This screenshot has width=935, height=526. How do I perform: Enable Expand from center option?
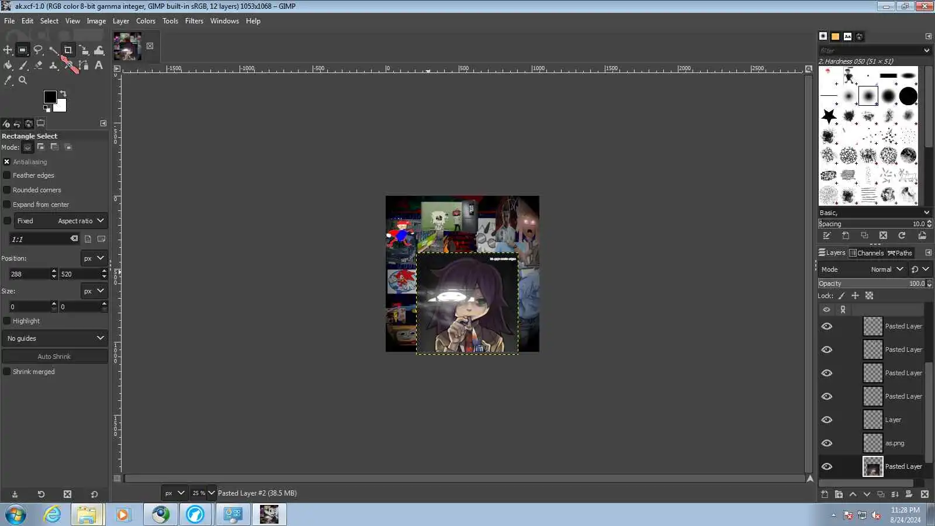(x=7, y=205)
